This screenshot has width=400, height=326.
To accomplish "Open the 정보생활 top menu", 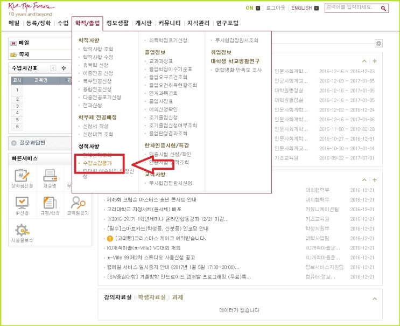I will tap(117, 23).
